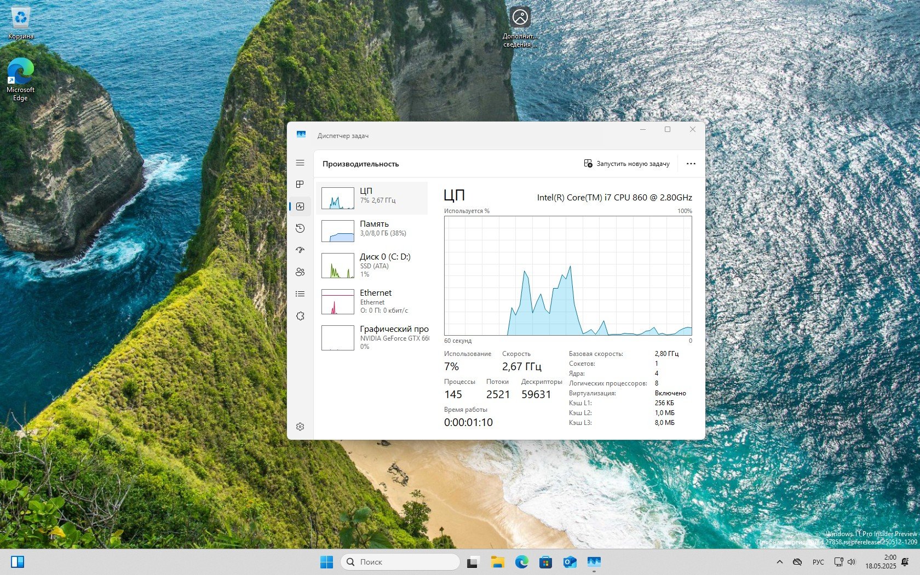Open the Users page icon
This screenshot has height=575, width=920.
[x=300, y=272]
